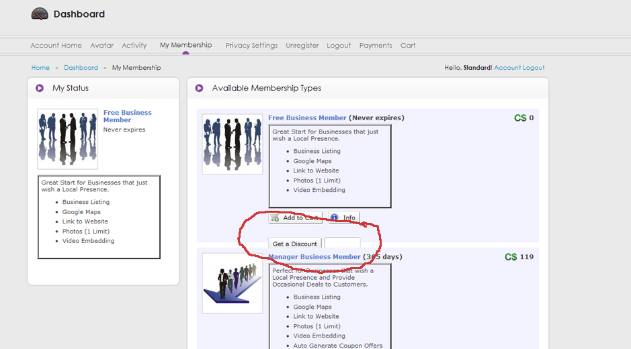Click the Manager Business Member arrow thumbnail
This screenshot has width=631, height=349.
point(232,283)
